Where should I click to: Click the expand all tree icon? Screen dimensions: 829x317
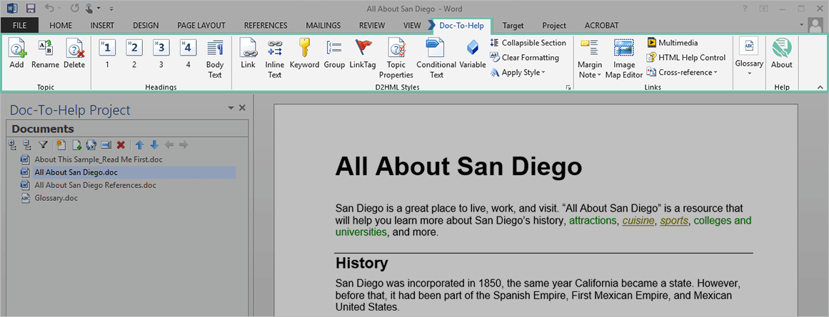click(13, 145)
